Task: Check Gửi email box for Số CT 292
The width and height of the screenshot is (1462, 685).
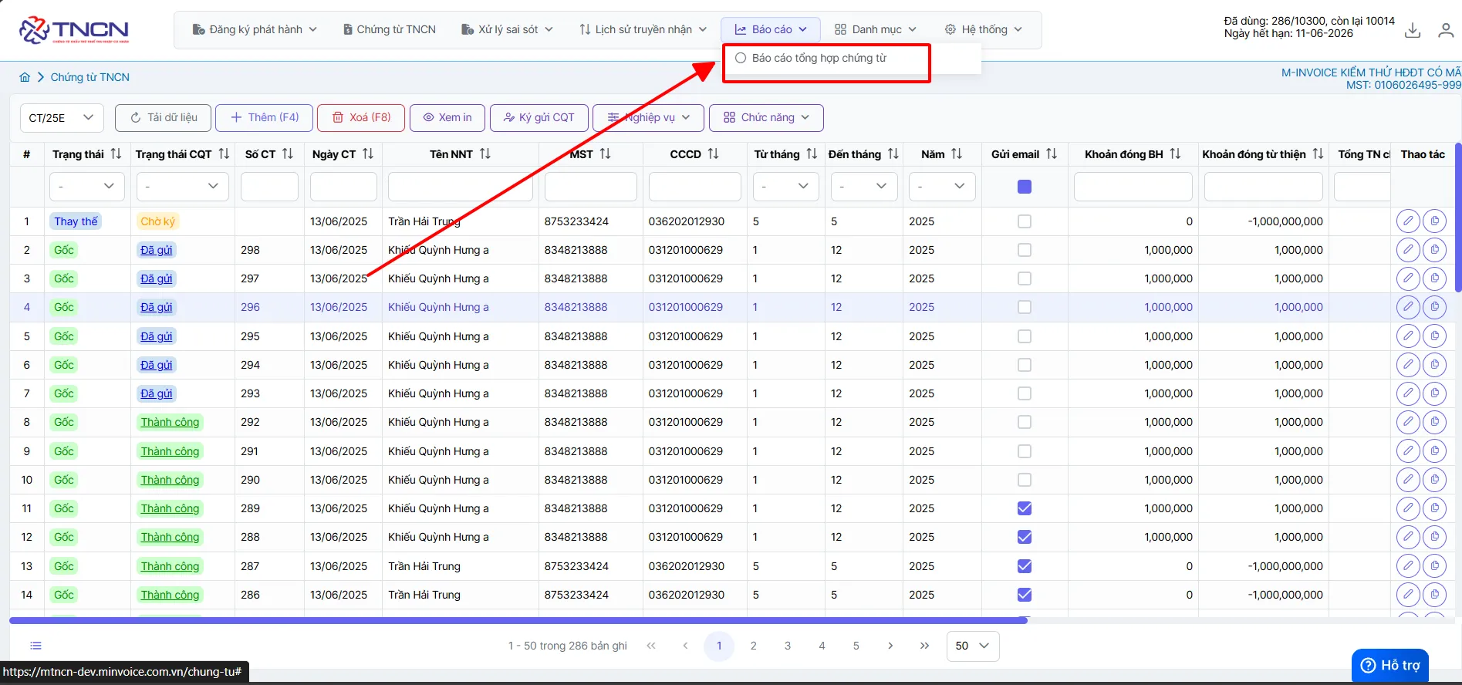Action: coord(1025,422)
